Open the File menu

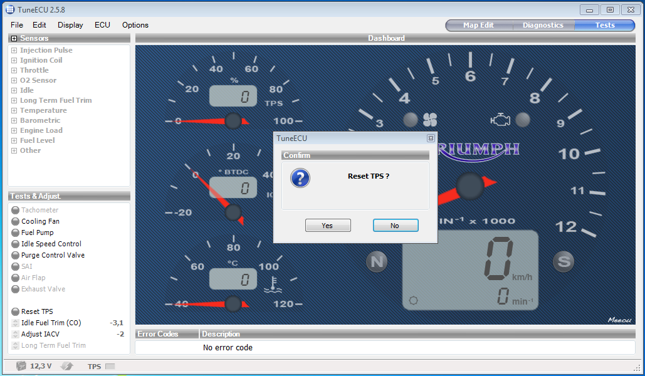click(x=17, y=25)
